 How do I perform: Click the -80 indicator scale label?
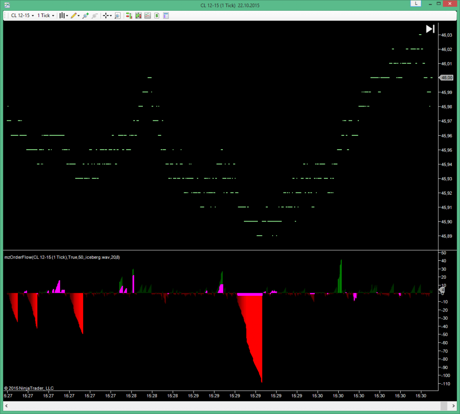(444, 359)
